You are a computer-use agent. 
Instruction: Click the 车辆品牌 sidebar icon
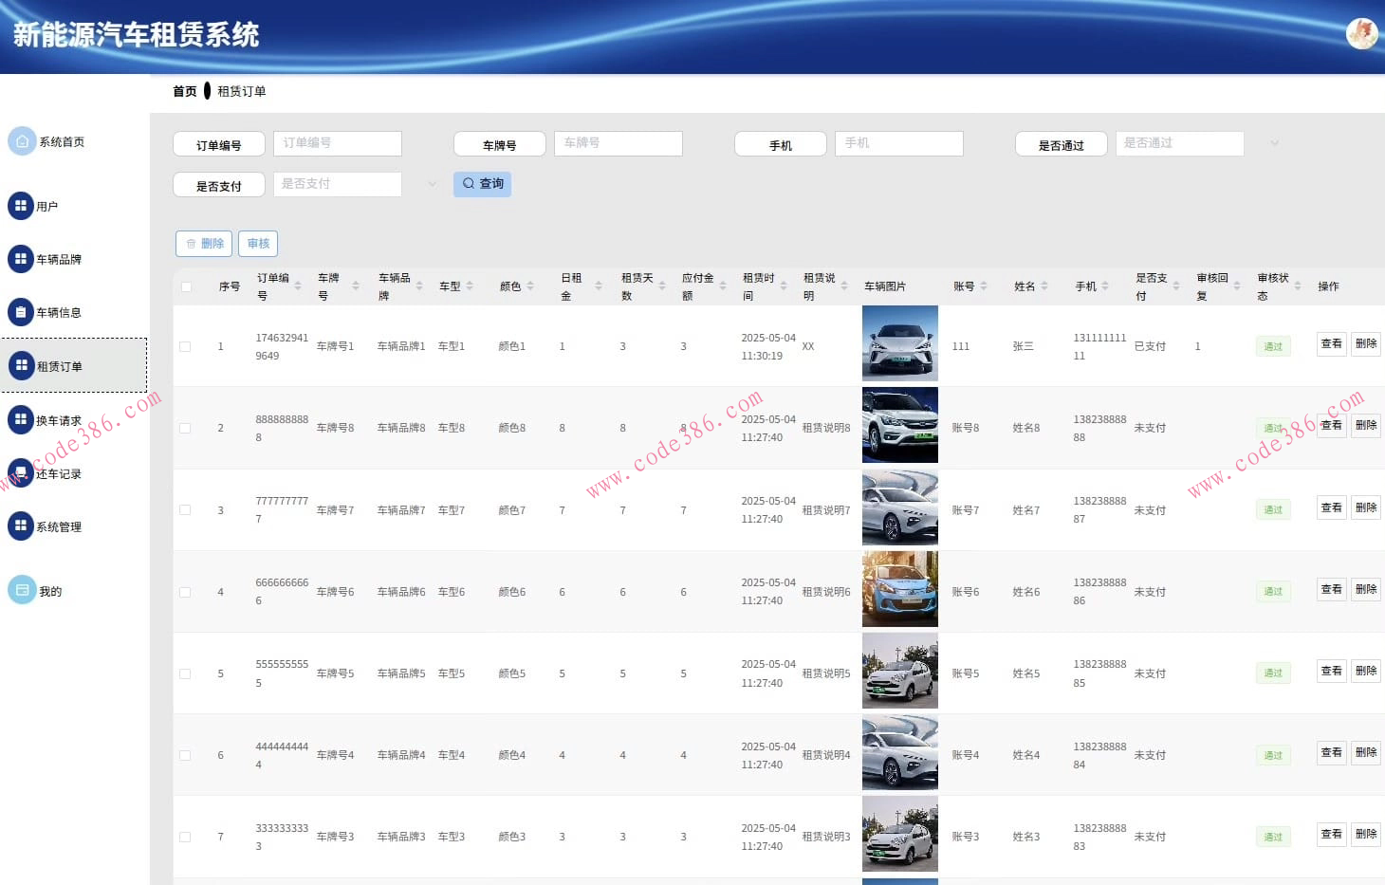pos(21,259)
